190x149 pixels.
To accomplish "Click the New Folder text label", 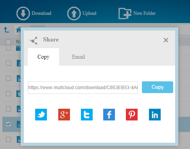I will 144,13.
